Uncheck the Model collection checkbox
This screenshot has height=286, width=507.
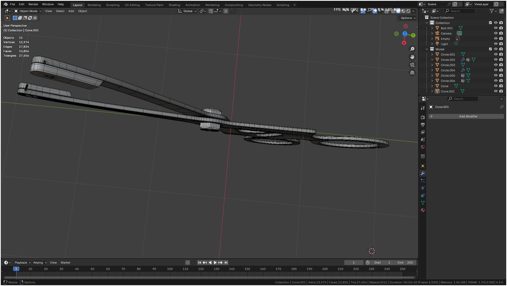[x=490, y=49]
